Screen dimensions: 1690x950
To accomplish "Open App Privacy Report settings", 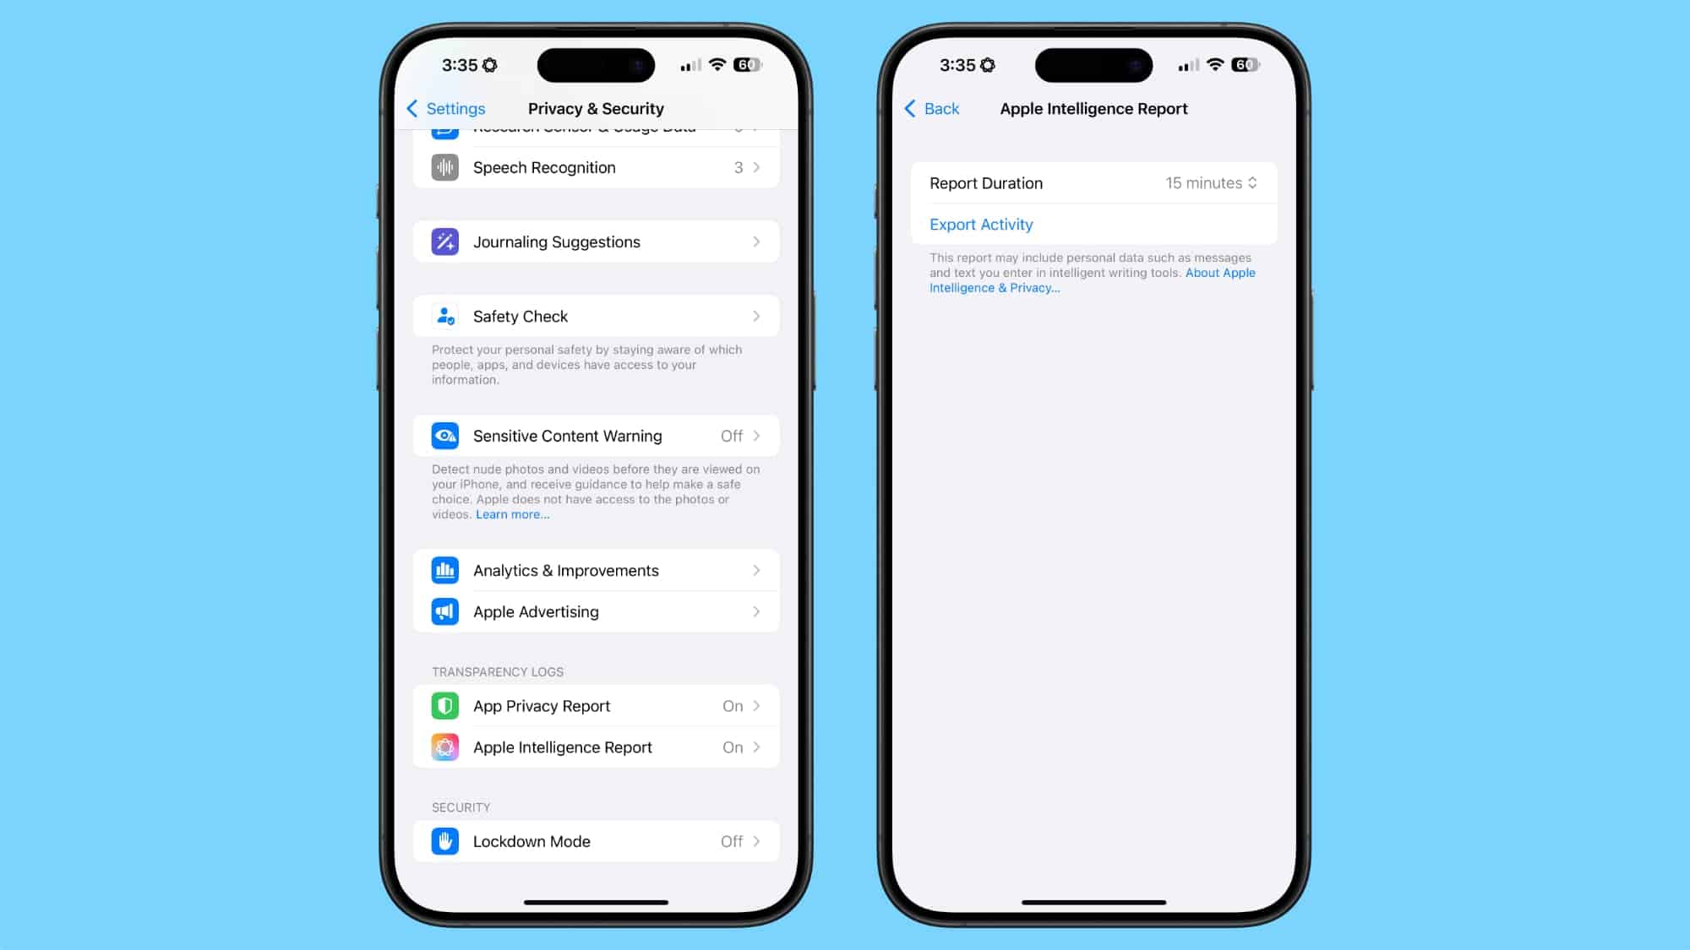I will pos(594,705).
